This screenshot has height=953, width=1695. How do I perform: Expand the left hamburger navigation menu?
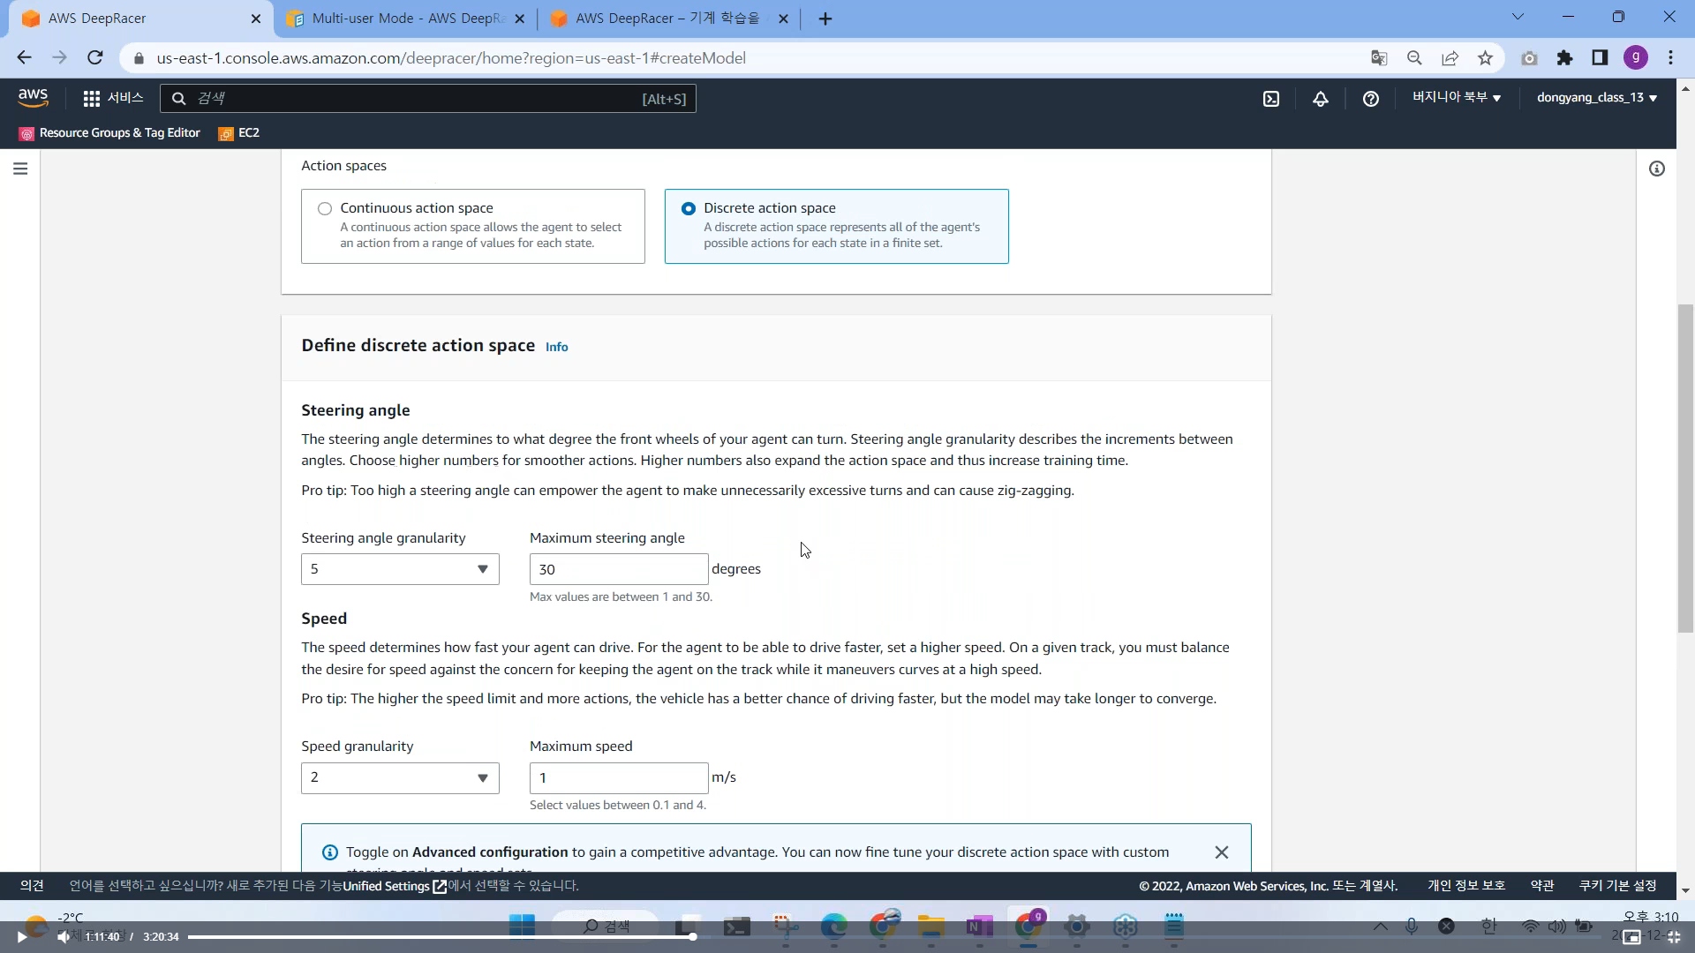point(20,169)
